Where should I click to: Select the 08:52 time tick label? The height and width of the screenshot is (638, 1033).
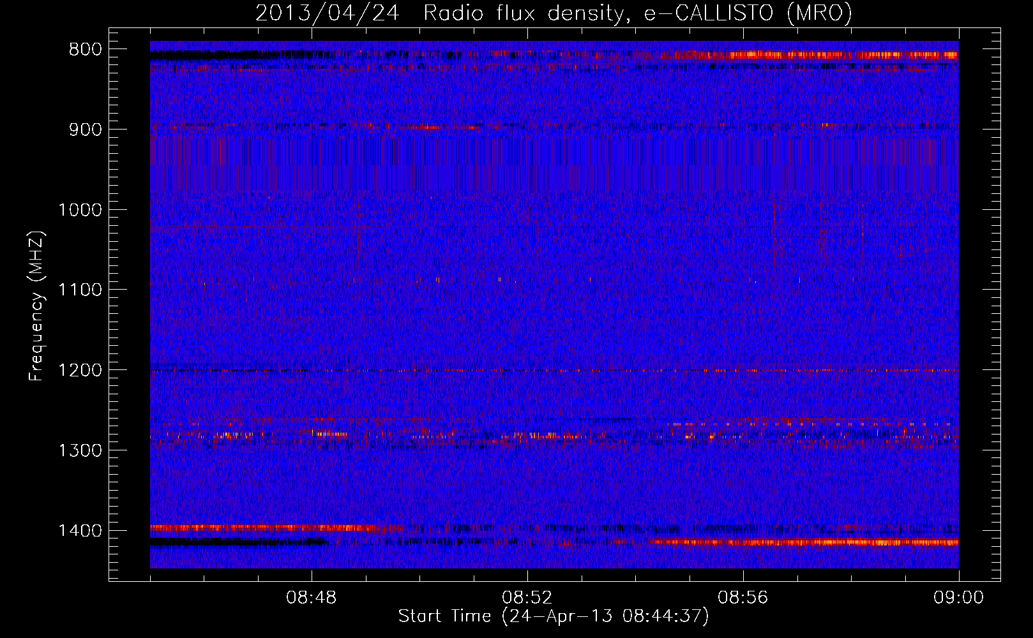527,598
